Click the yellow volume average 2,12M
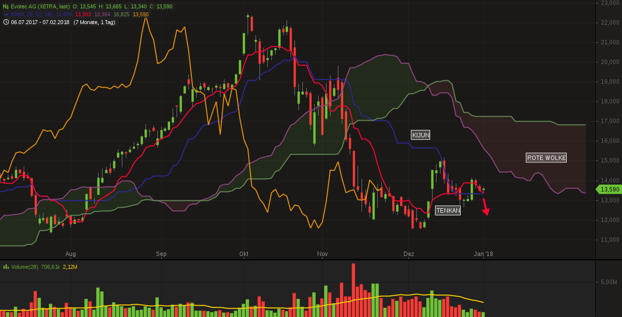The width and height of the screenshot is (622, 317). coord(70,267)
